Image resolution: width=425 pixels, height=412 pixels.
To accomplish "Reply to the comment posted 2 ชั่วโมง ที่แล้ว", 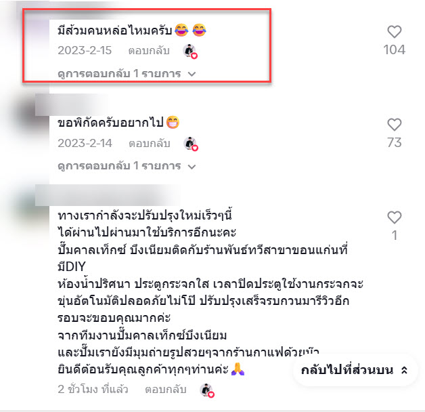I will click(166, 390).
